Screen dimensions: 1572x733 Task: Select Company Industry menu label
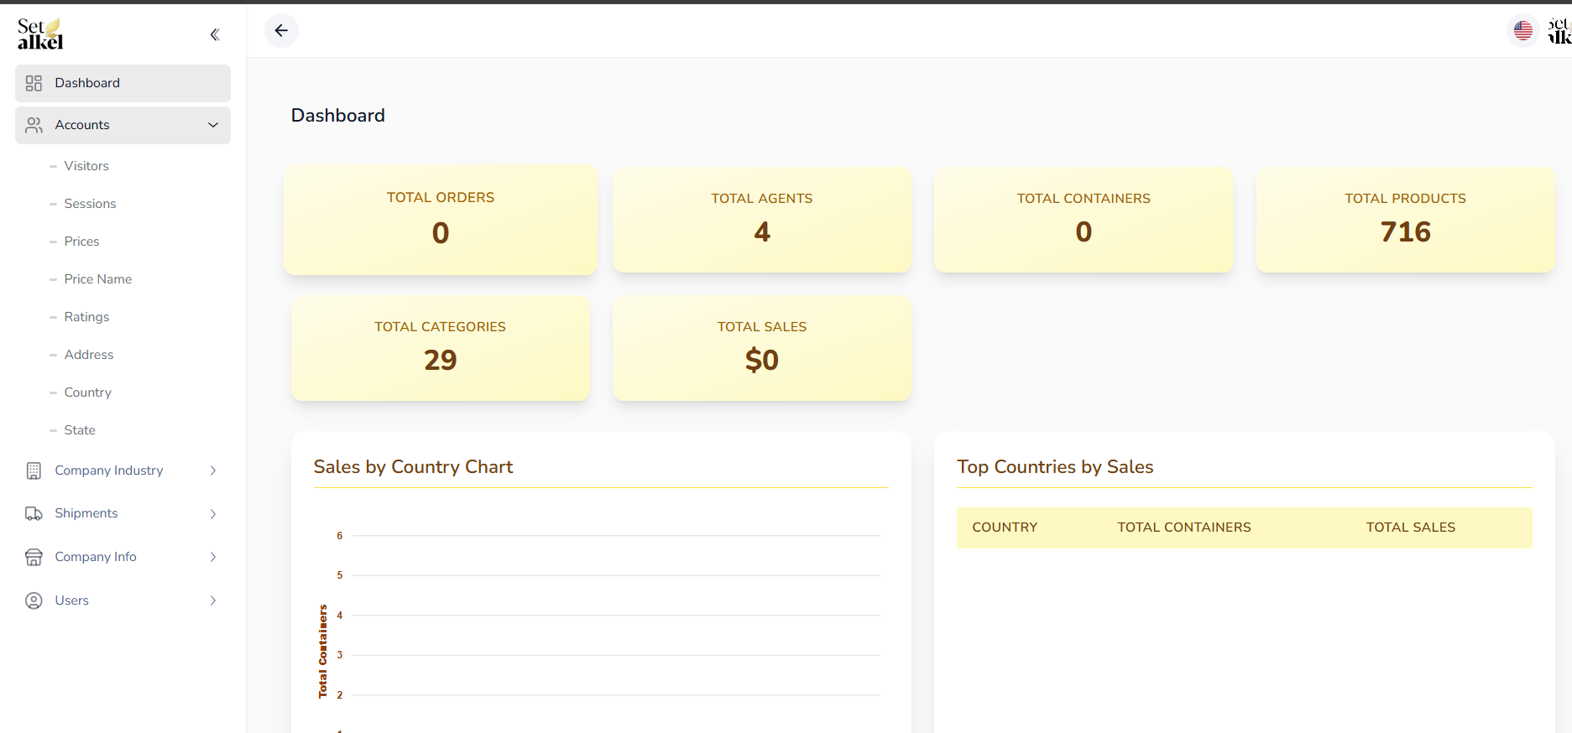[109, 470]
